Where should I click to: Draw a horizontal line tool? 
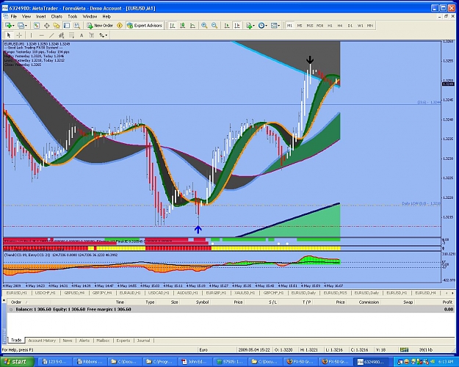(x=41, y=35)
